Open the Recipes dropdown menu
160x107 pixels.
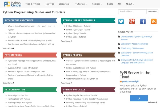click(97, 4)
